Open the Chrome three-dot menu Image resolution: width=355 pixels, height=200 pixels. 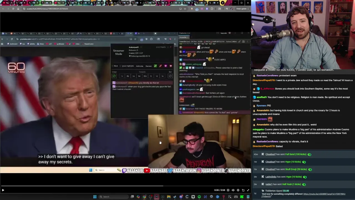(248, 9)
